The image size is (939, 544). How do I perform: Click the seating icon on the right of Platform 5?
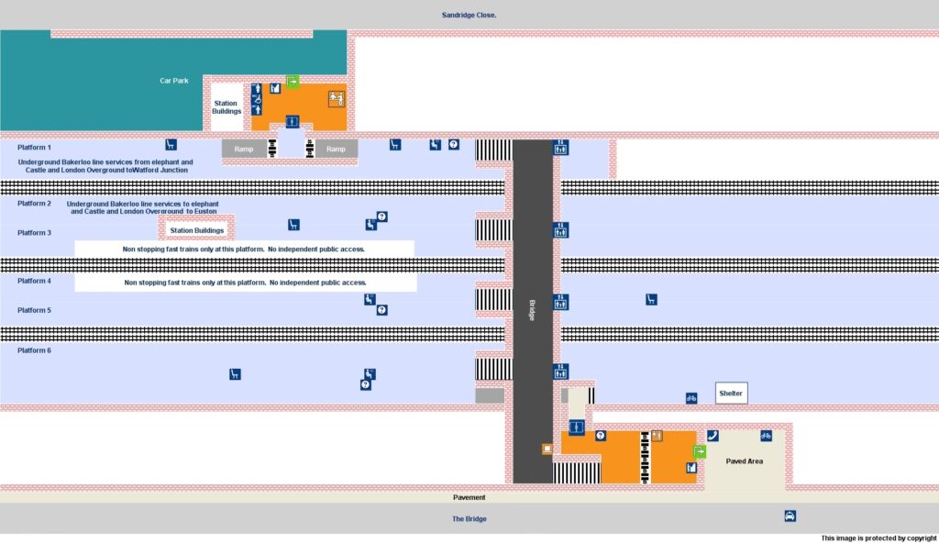[x=651, y=299]
